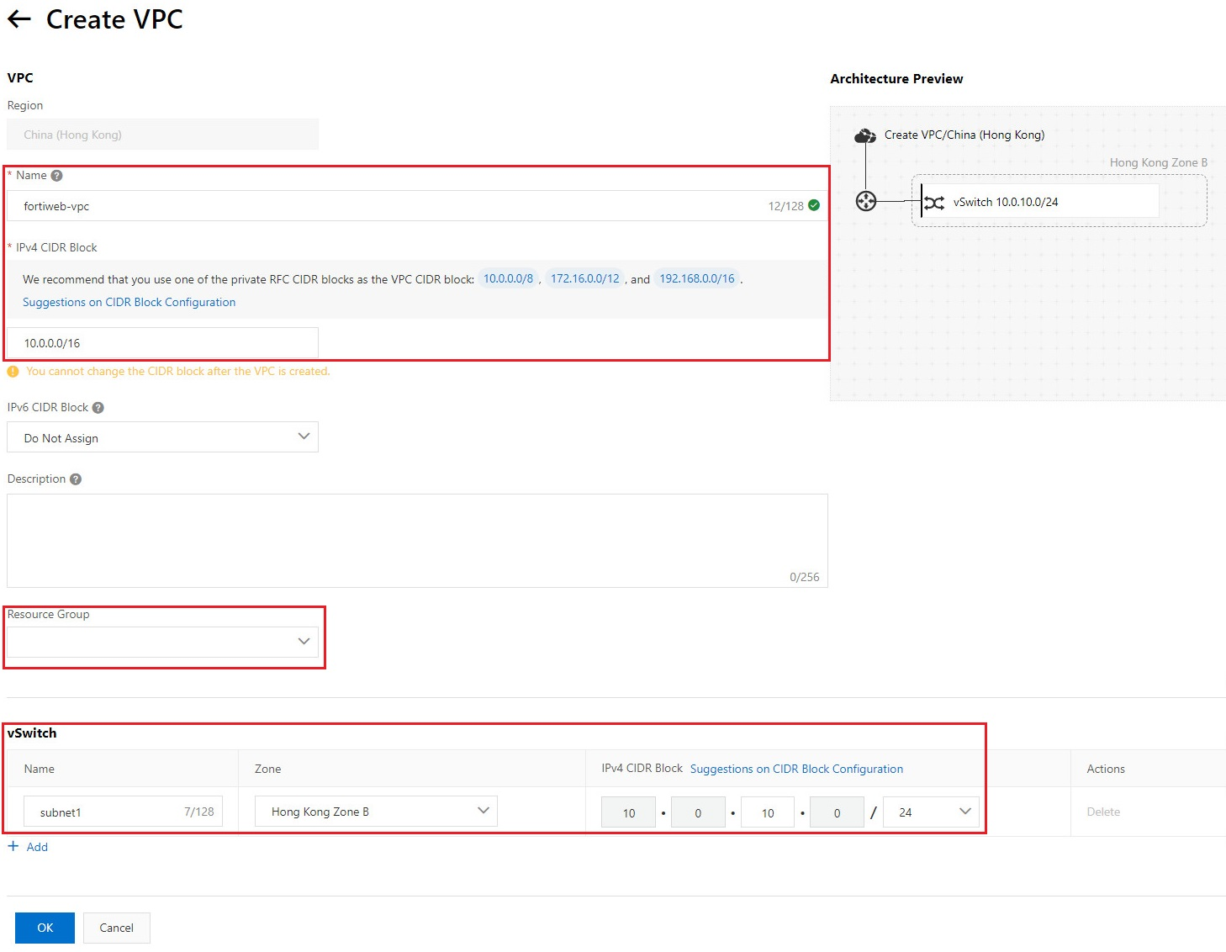The image size is (1226, 952).
Task: Expand the Resource Group dropdown
Action: coord(304,641)
